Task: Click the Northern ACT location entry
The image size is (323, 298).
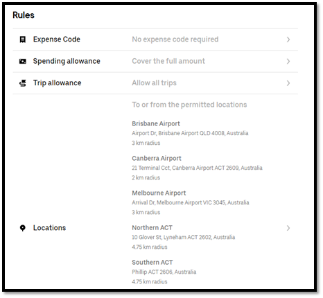Action: pos(184,237)
